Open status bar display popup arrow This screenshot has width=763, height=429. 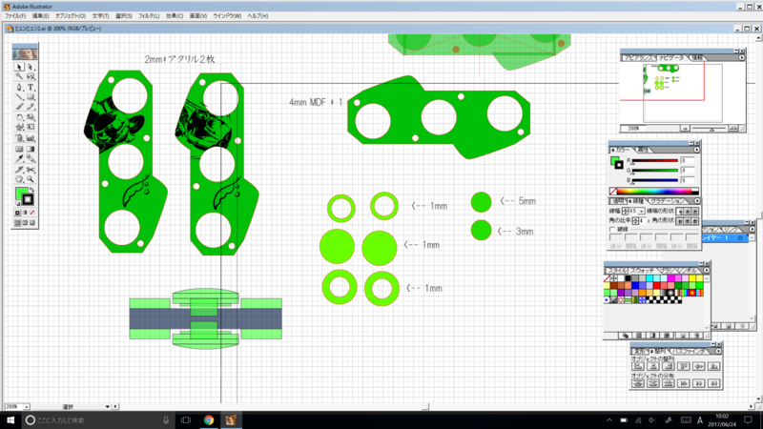(x=107, y=407)
